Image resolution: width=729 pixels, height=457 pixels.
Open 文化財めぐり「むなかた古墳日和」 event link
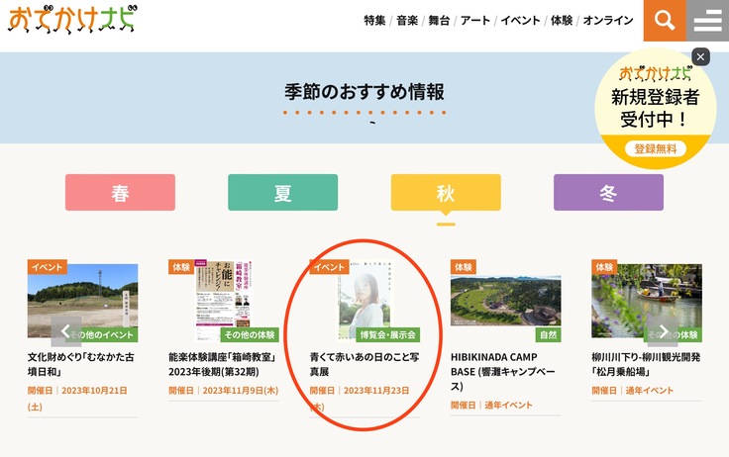(x=82, y=363)
